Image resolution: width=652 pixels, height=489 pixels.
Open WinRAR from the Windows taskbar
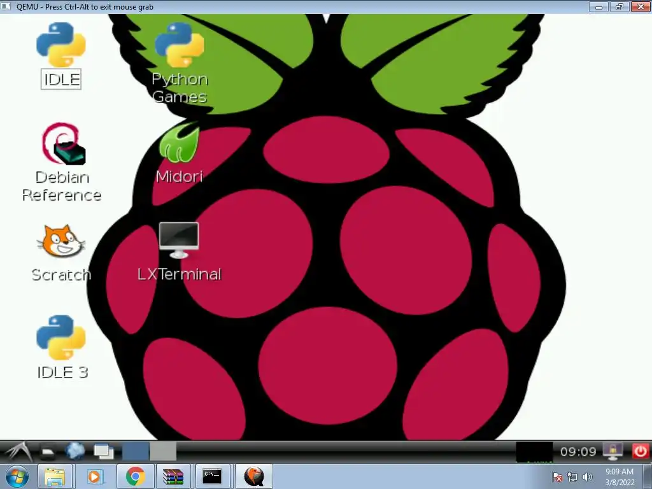pyautogui.click(x=173, y=476)
